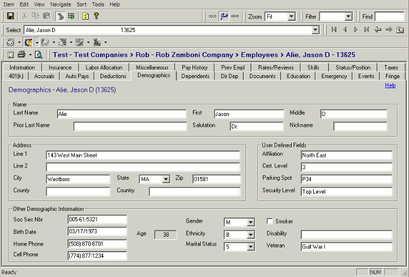Switch to the Education tab
Viewport: 409px width, 277px height.
click(x=298, y=76)
